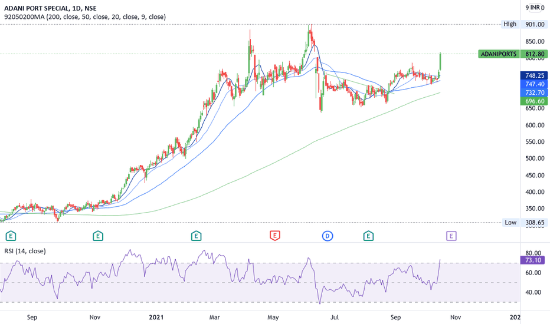Click the green earnings E marker near August
Screen dimensions: 550x324
pyautogui.click(x=368, y=236)
